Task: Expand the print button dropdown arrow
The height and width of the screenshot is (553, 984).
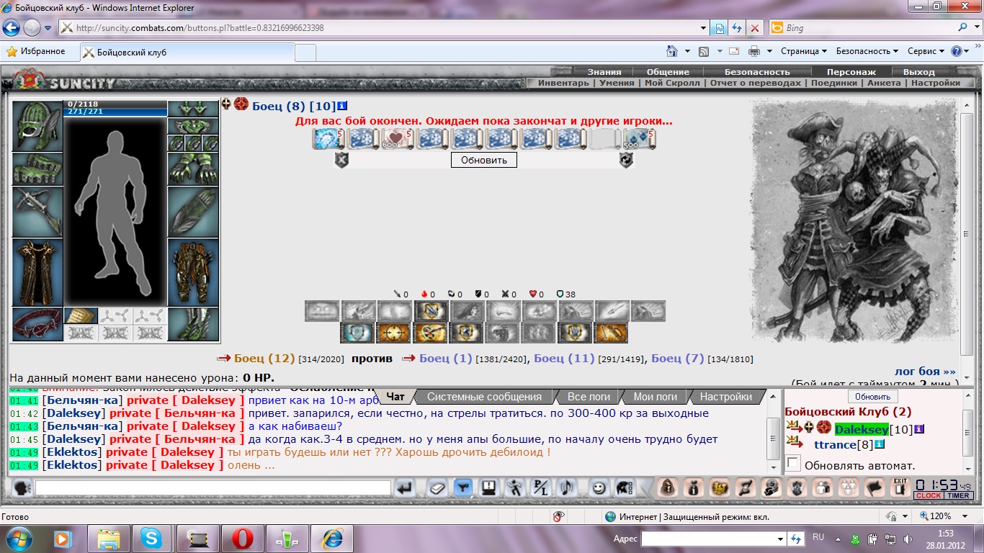Action: [770, 51]
